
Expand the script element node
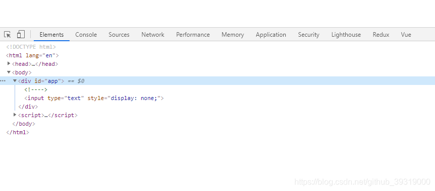click(x=15, y=115)
